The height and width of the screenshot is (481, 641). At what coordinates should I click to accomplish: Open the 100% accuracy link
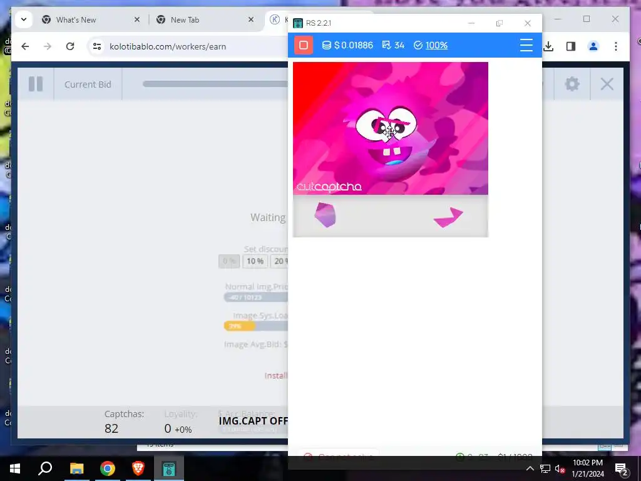(436, 45)
